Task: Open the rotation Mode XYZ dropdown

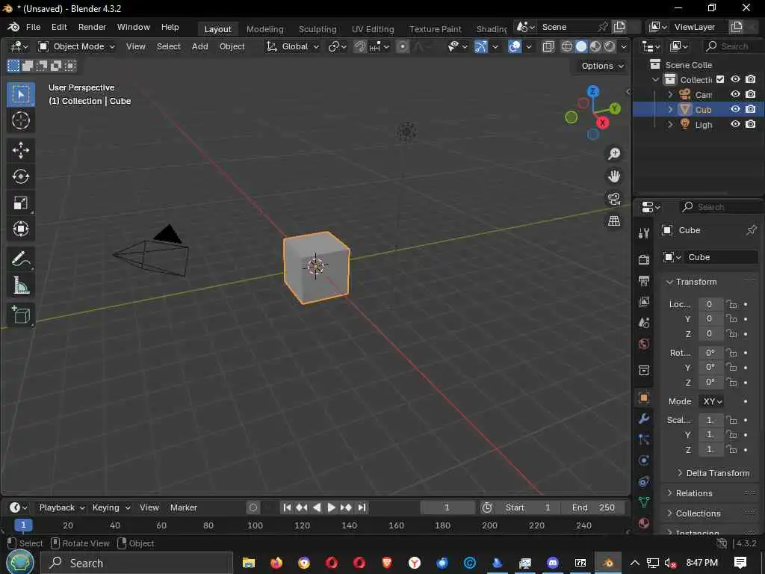Action: 712,401
